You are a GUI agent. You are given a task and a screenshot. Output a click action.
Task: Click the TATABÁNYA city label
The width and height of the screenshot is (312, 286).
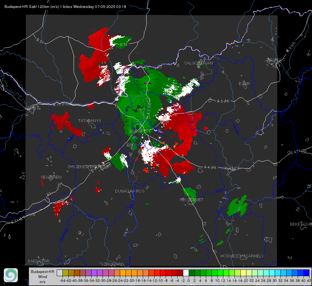pyautogui.click(x=90, y=121)
